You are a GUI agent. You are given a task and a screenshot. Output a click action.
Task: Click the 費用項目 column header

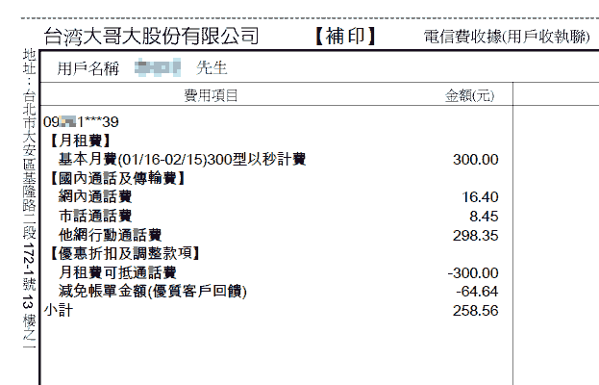pos(211,95)
